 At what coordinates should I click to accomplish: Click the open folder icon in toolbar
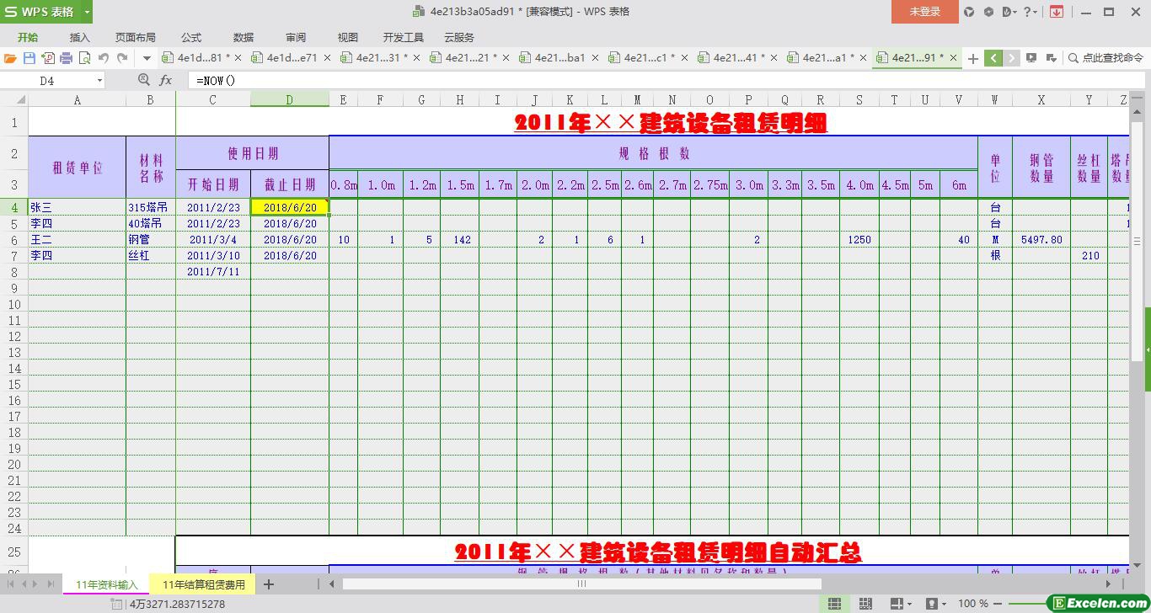(x=10, y=58)
